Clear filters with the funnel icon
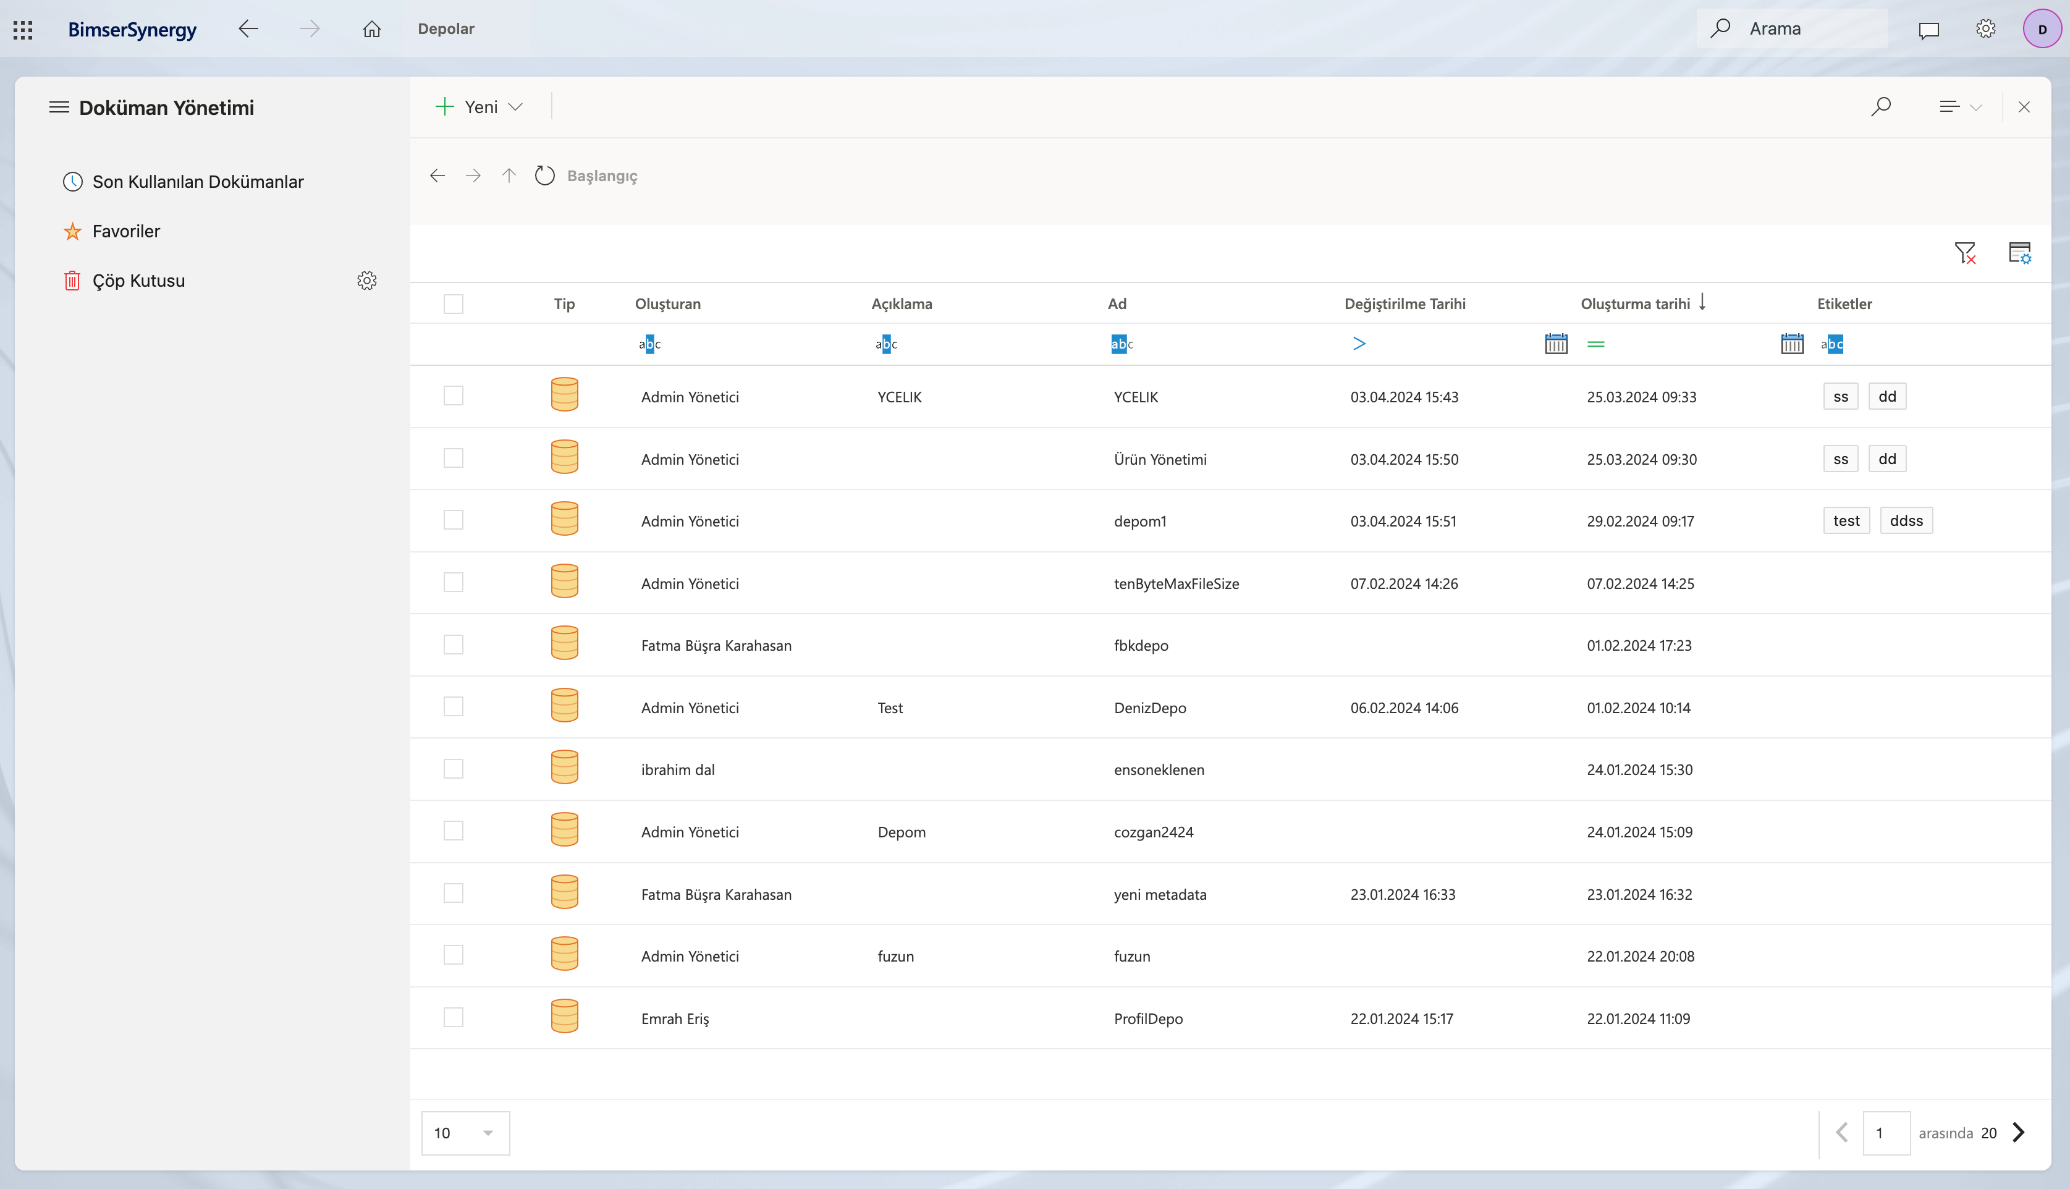This screenshot has width=2070, height=1189. coord(1965,253)
